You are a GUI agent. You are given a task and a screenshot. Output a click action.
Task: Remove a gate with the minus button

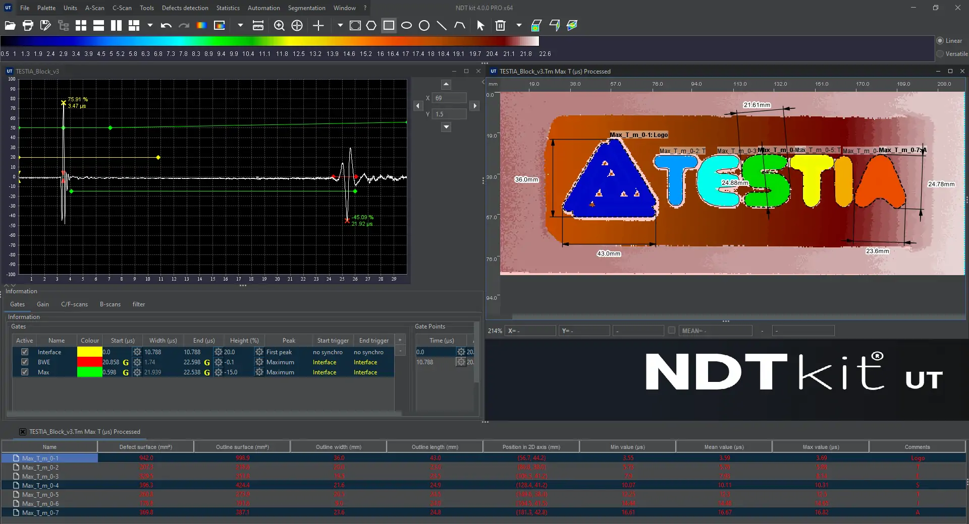[x=400, y=351]
